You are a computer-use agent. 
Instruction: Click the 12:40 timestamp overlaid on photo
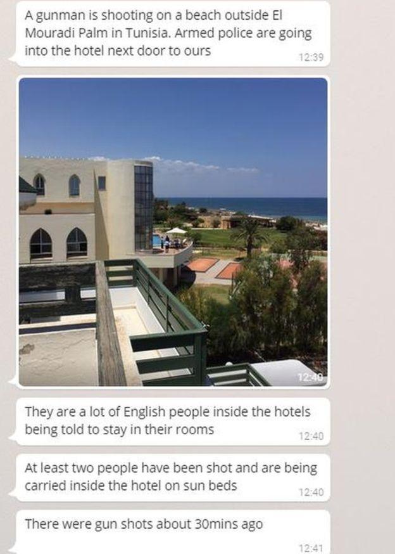click(x=310, y=377)
